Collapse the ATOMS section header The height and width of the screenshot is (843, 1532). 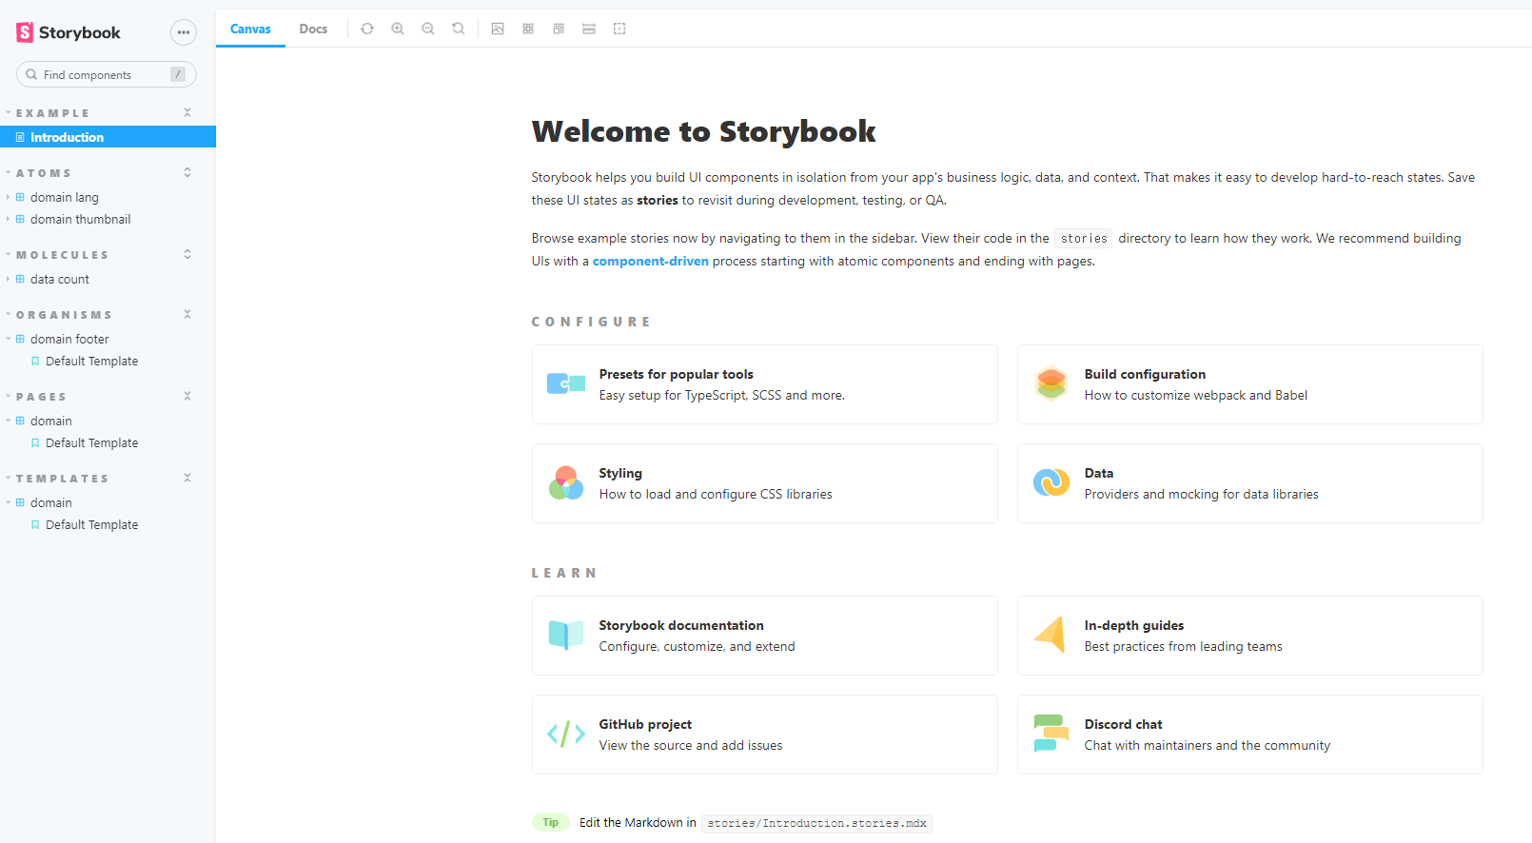tap(43, 173)
